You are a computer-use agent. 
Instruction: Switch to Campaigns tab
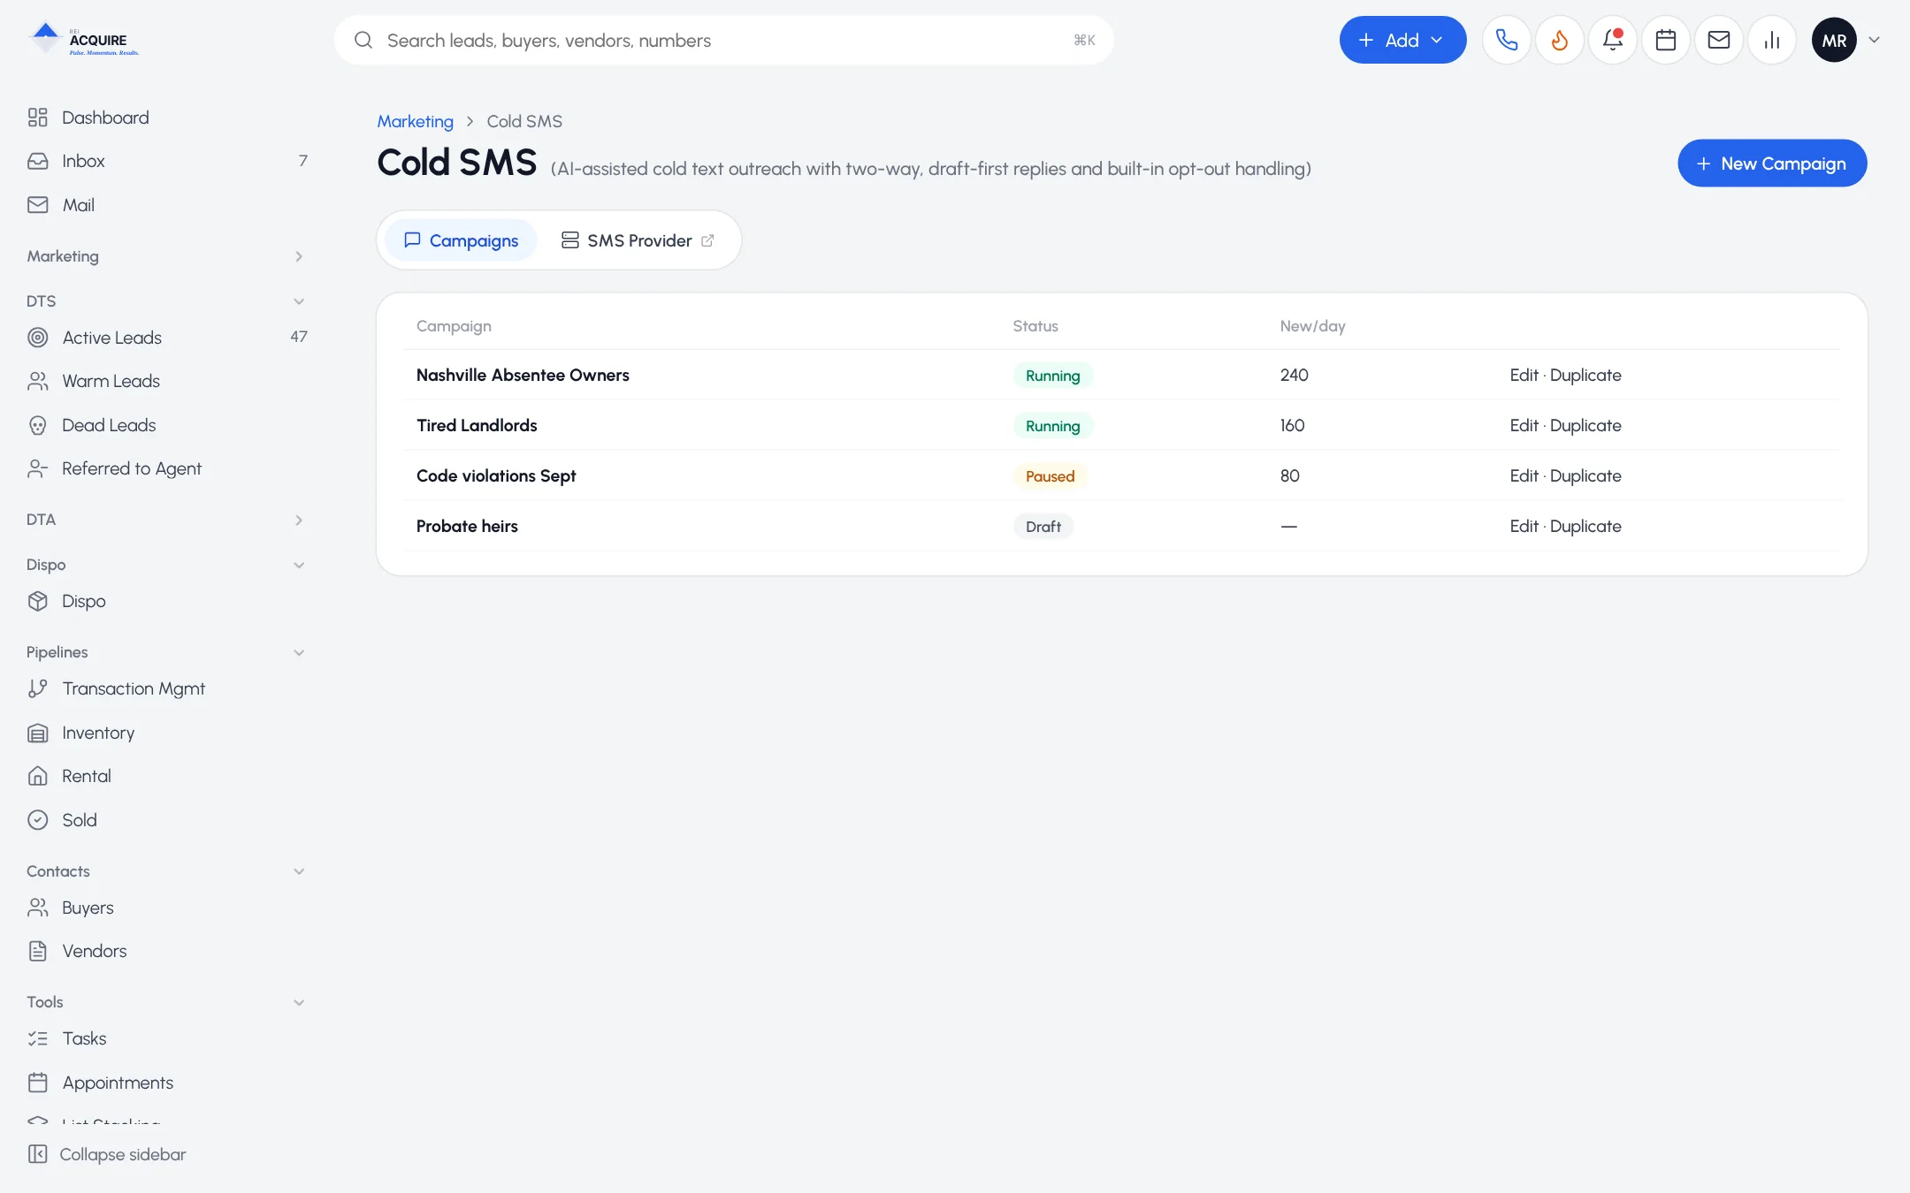pos(461,240)
